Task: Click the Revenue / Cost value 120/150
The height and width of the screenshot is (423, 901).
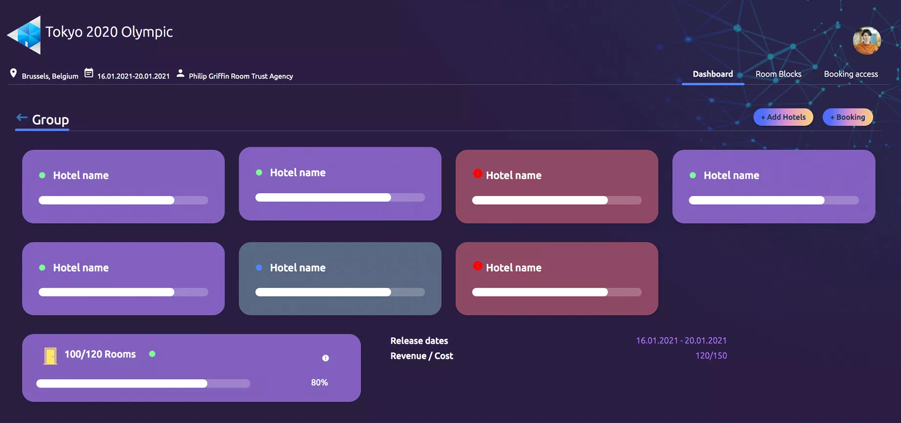Action: [710, 356]
